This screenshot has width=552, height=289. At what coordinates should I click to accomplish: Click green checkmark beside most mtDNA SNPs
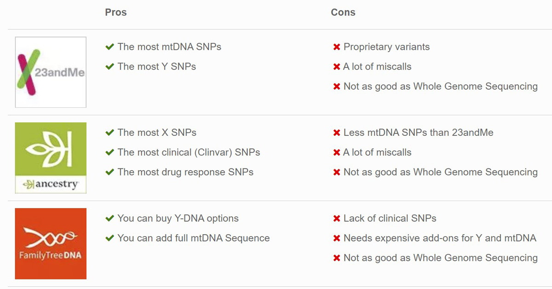point(109,46)
